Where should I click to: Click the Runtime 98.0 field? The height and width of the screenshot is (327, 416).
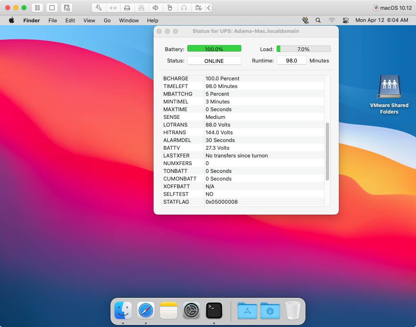(x=291, y=60)
